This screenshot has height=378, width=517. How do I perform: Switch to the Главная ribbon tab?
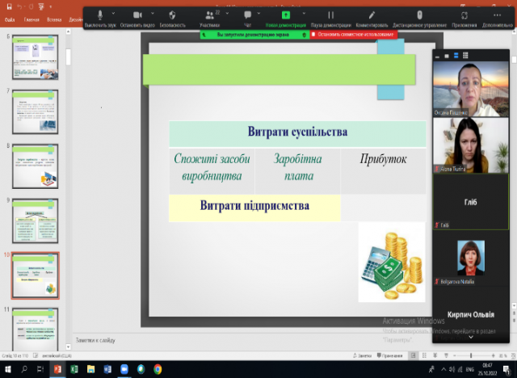(32, 19)
